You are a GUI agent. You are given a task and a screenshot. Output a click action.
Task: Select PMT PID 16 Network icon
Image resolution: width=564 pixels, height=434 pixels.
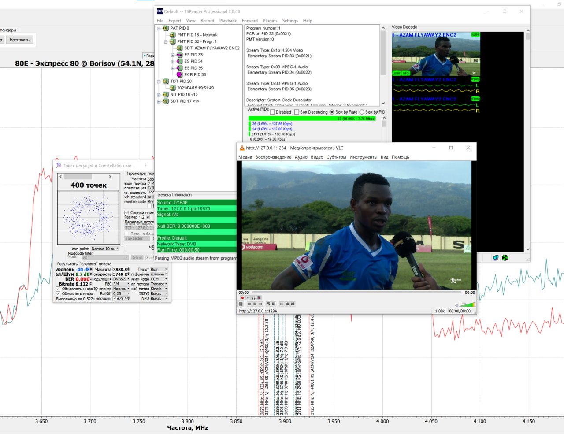click(x=172, y=35)
